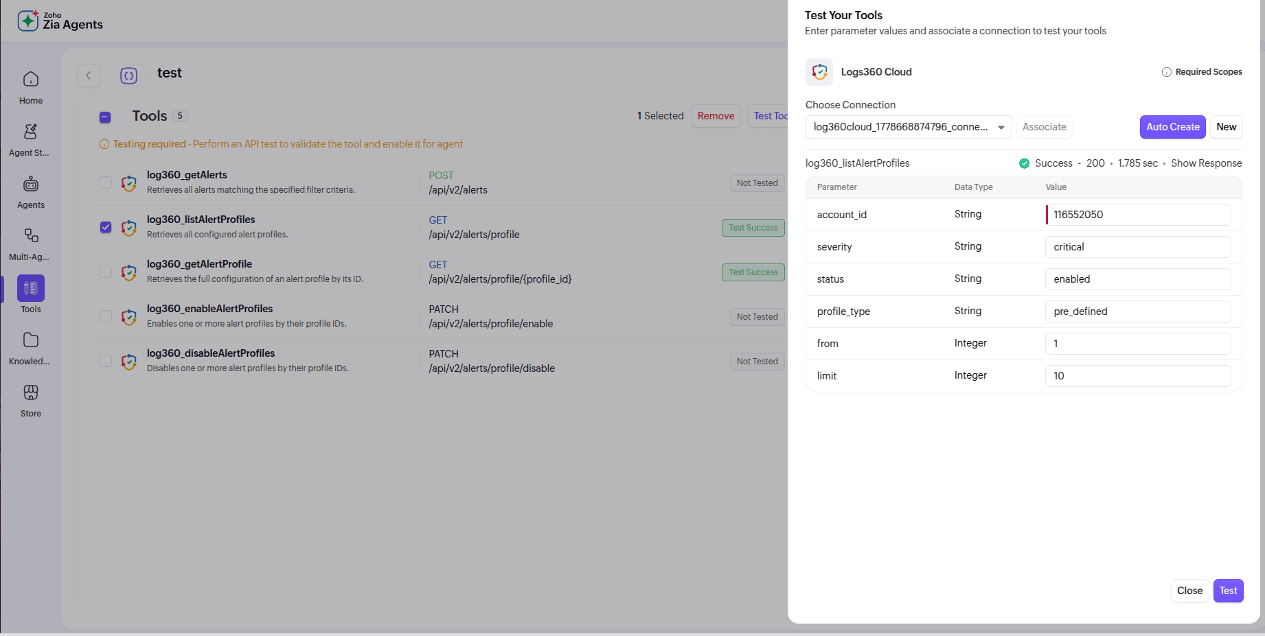Viewport: 1265px width, 636px height.
Task: Check the log360_getAlerts checkbox
Action: 106,182
